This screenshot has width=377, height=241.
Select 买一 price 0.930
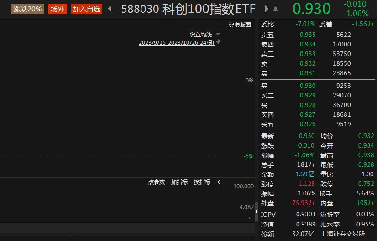pyautogui.click(x=308, y=86)
